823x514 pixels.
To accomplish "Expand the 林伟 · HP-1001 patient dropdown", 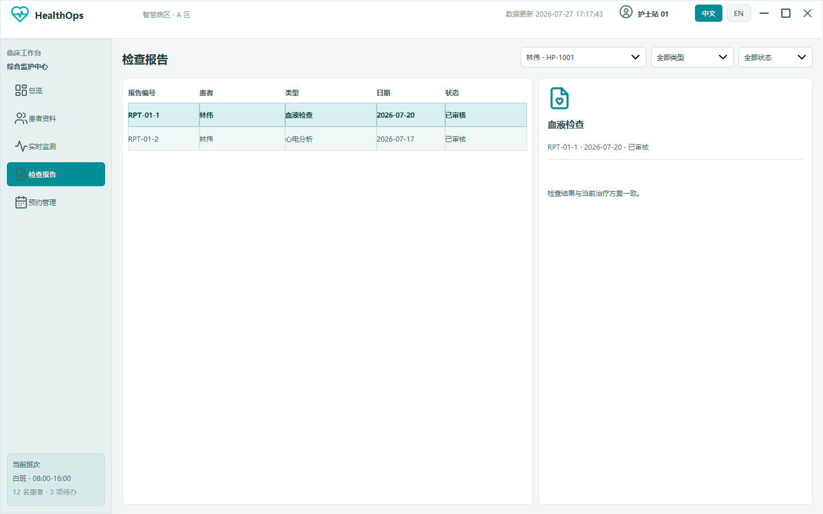I will click(x=584, y=57).
